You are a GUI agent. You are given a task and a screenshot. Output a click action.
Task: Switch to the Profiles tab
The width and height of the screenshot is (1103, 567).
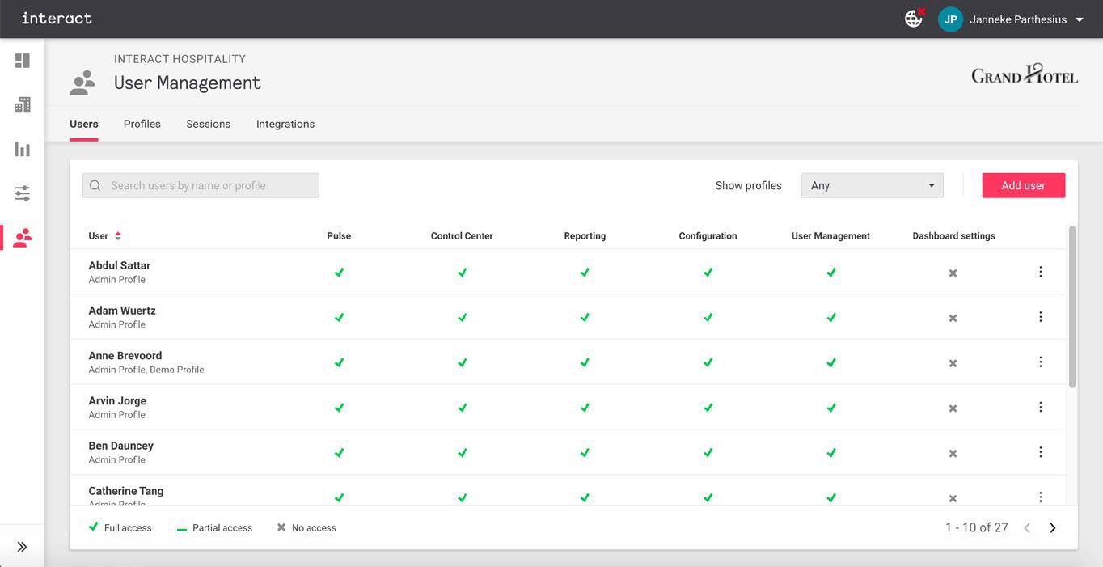(142, 124)
